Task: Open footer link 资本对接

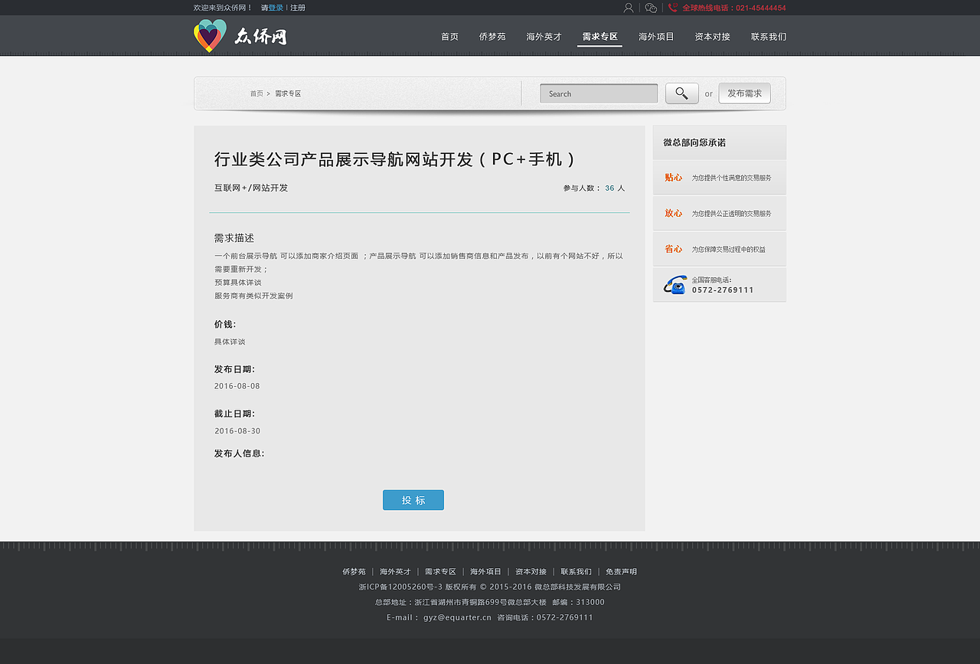Action: pyautogui.click(x=531, y=571)
